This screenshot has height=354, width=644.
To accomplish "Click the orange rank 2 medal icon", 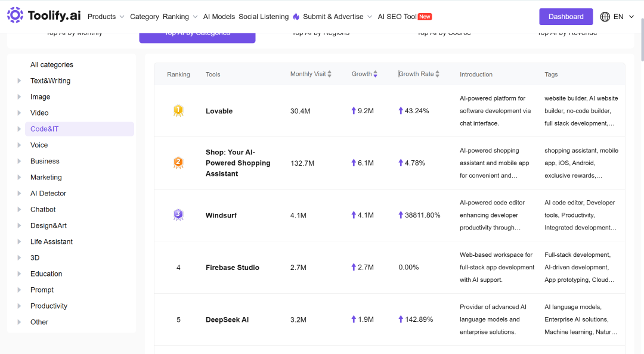I will tap(178, 163).
